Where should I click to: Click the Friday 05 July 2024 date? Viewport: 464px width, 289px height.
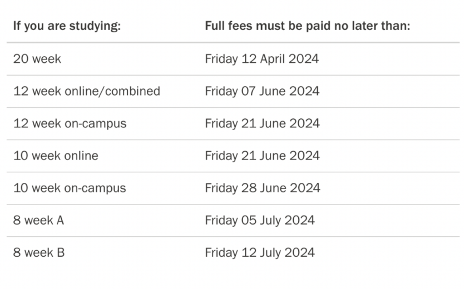[x=259, y=220]
